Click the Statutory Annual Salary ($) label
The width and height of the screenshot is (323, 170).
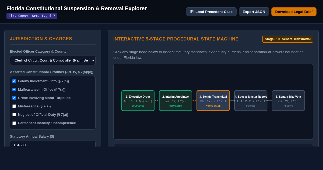point(32,136)
